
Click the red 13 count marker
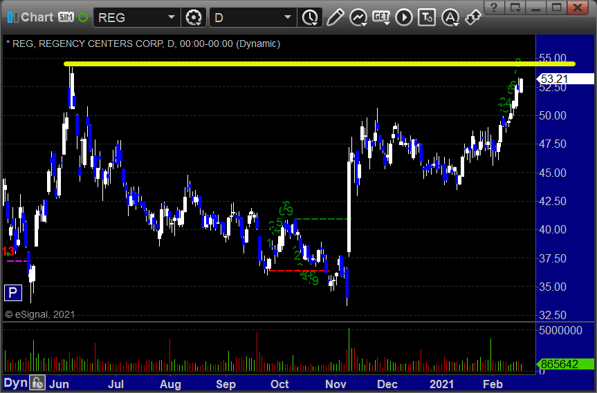tap(8, 251)
